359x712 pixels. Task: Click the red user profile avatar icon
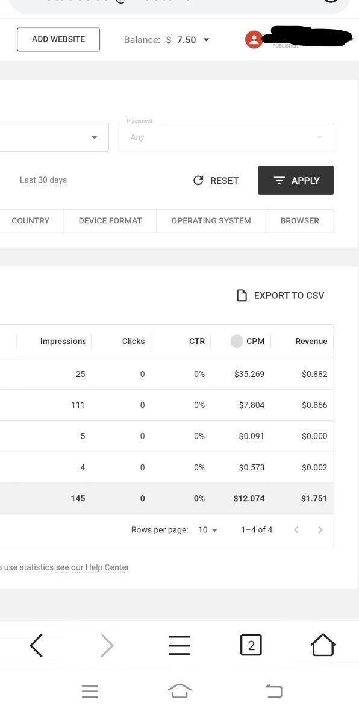[x=254, y=40]
